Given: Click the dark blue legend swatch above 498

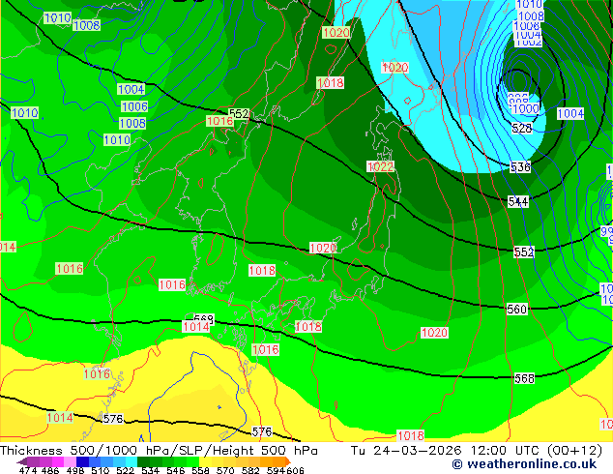Looking at the screenshot, I should tap(82, 461).
